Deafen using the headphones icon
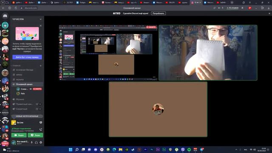The height and width of the screenshot is (153, 272). tap(36, 142)
